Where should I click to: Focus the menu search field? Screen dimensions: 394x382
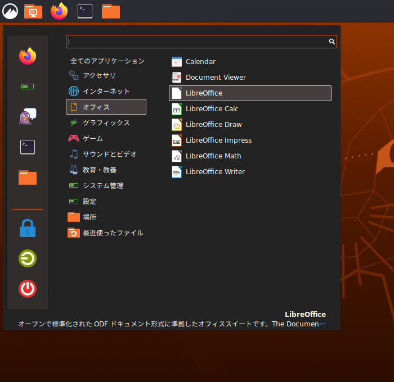click(x=202, y=42)
